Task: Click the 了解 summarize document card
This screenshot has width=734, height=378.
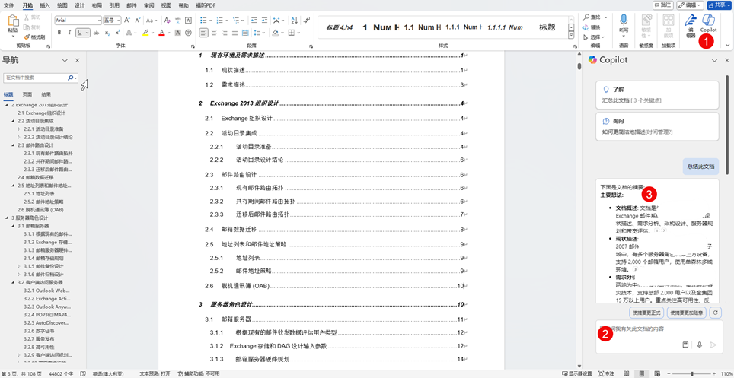Action: pyautogui.click(x=657, y=95)
